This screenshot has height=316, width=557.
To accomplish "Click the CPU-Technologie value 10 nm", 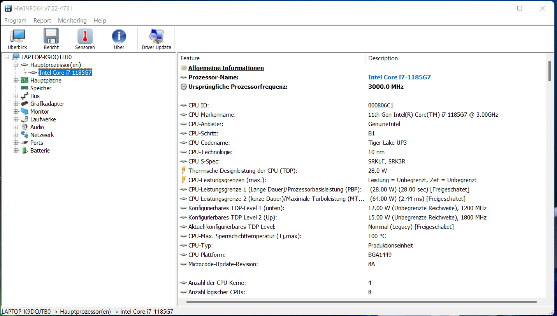I will pyautogui.click(x=376, y=152).
